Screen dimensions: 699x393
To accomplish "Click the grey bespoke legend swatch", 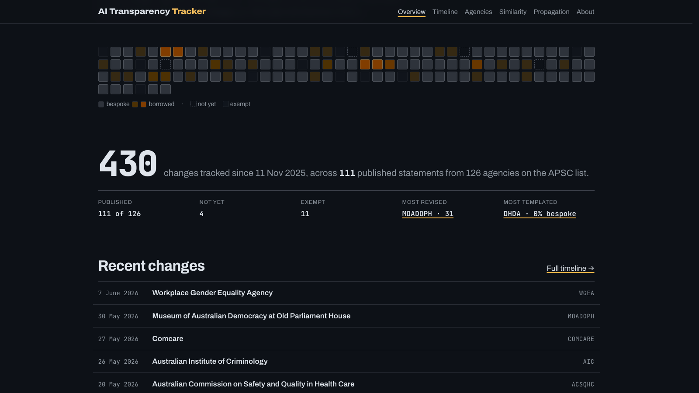I will (101, 104).
